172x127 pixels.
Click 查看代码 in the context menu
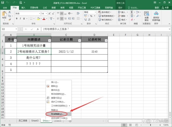[55, 98]
